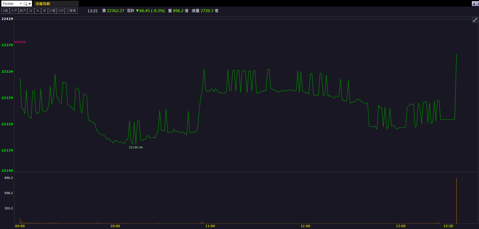
Task: Click the 22190.46 low point label
Action: [136, 148]
